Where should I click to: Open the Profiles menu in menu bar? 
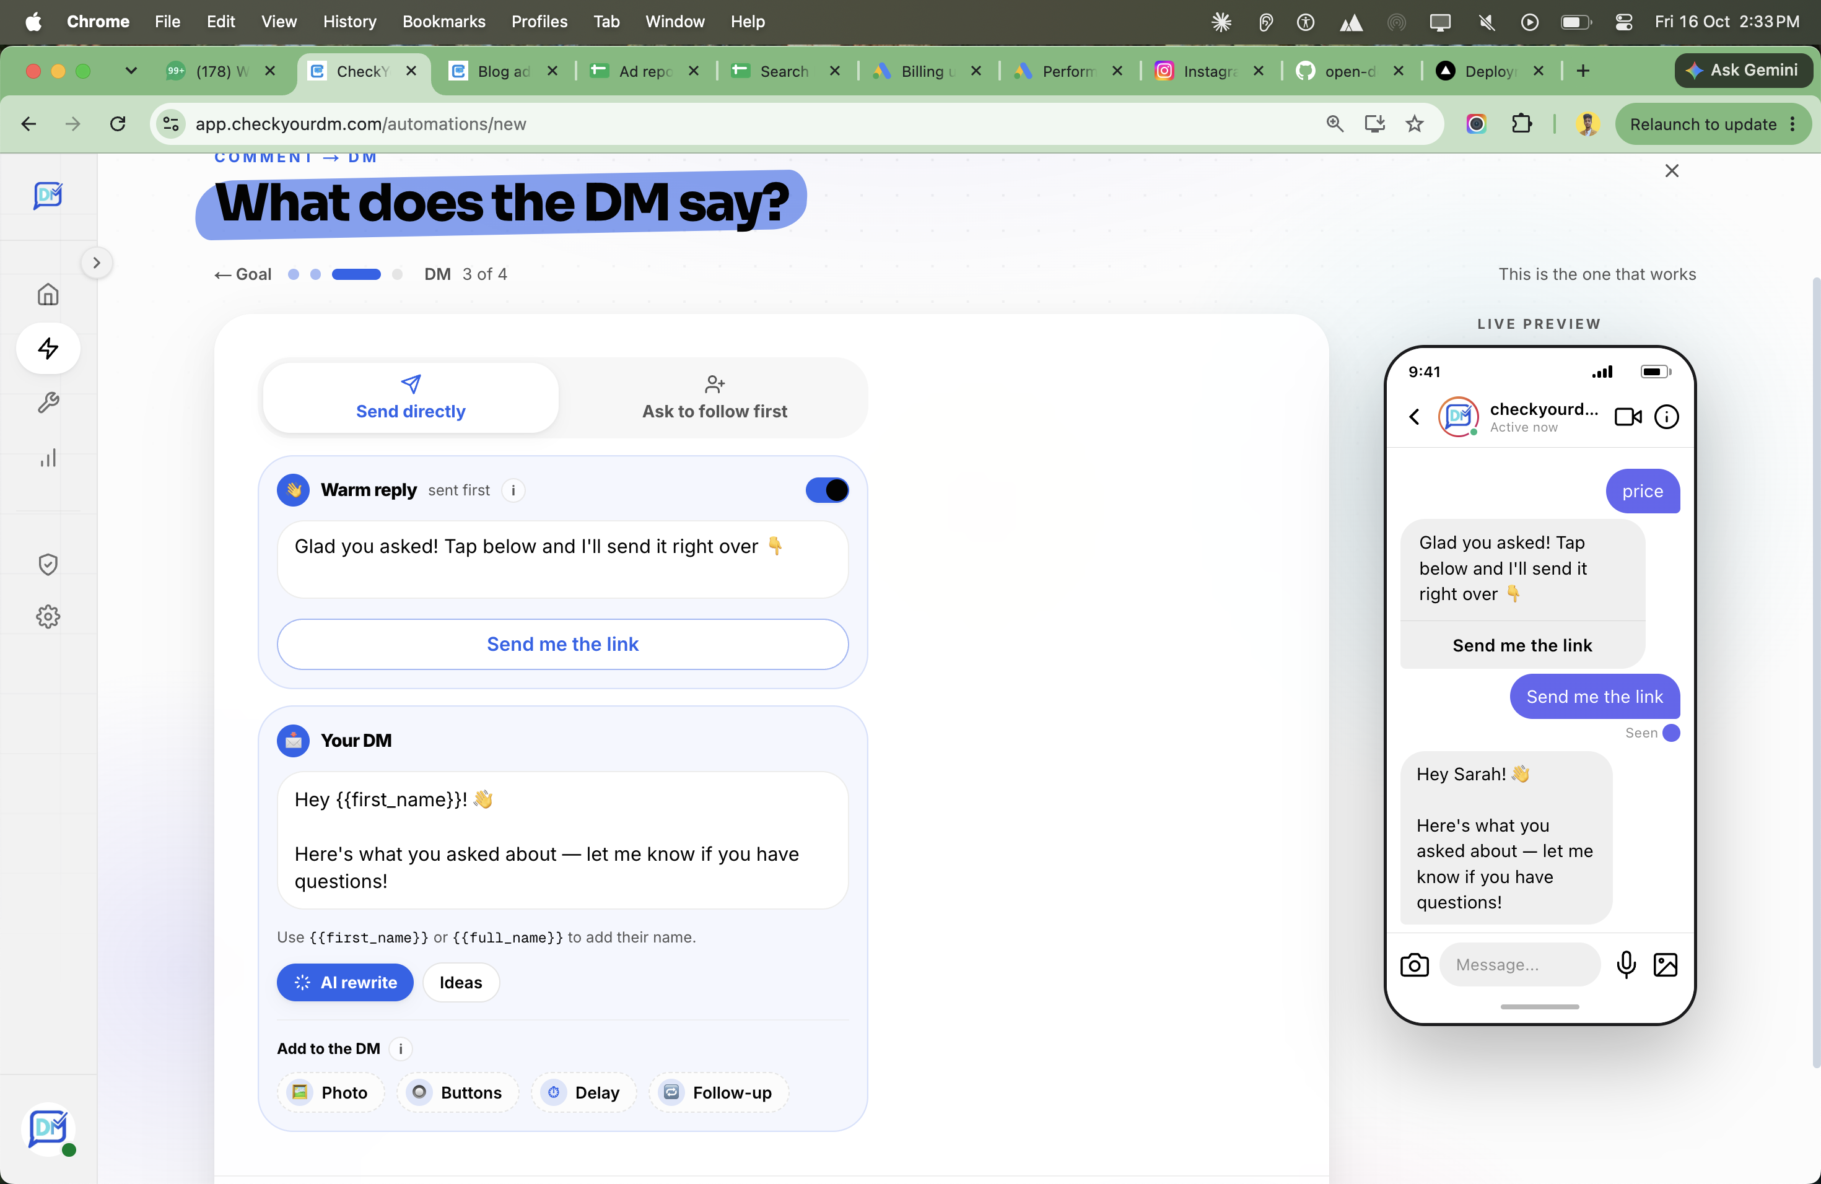pos(539,22)
